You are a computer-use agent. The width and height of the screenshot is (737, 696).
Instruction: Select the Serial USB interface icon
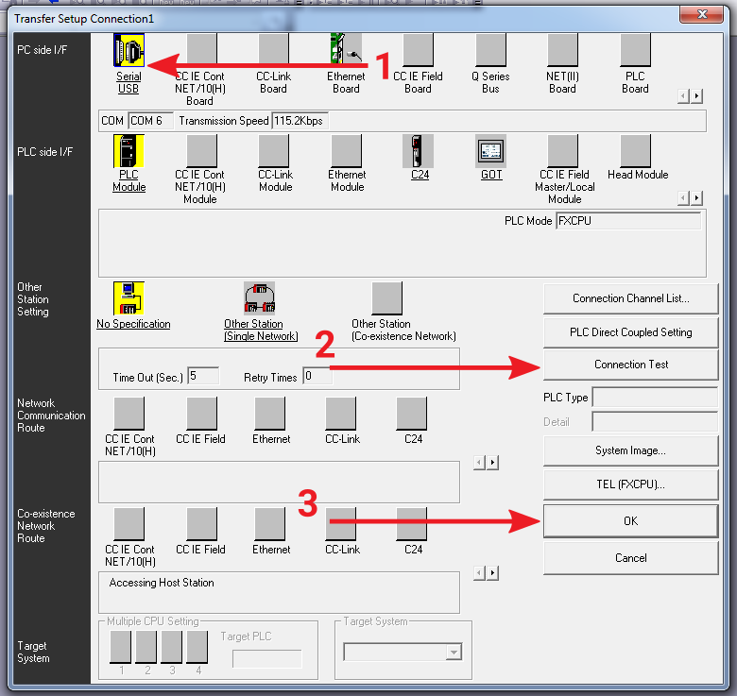[129, 50]
